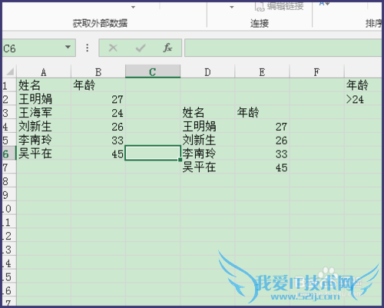Image resolution: width=384 pixels, height=308 pixels.
Task: Select cell D4 王明娟 in filtered results
Action: [x=207, y=127]
